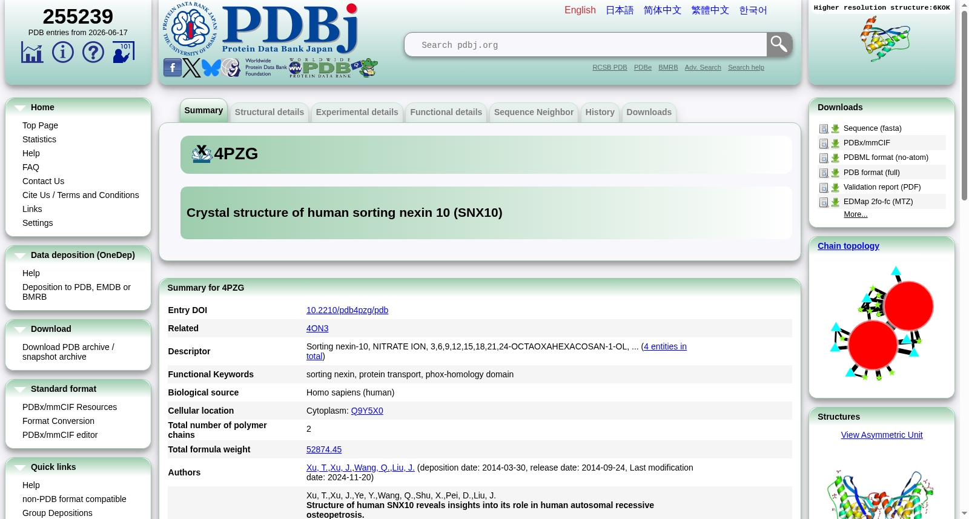969x519 pixels.
Task: Open the related entry 4ON3 link
Action: tap(317, 328)
